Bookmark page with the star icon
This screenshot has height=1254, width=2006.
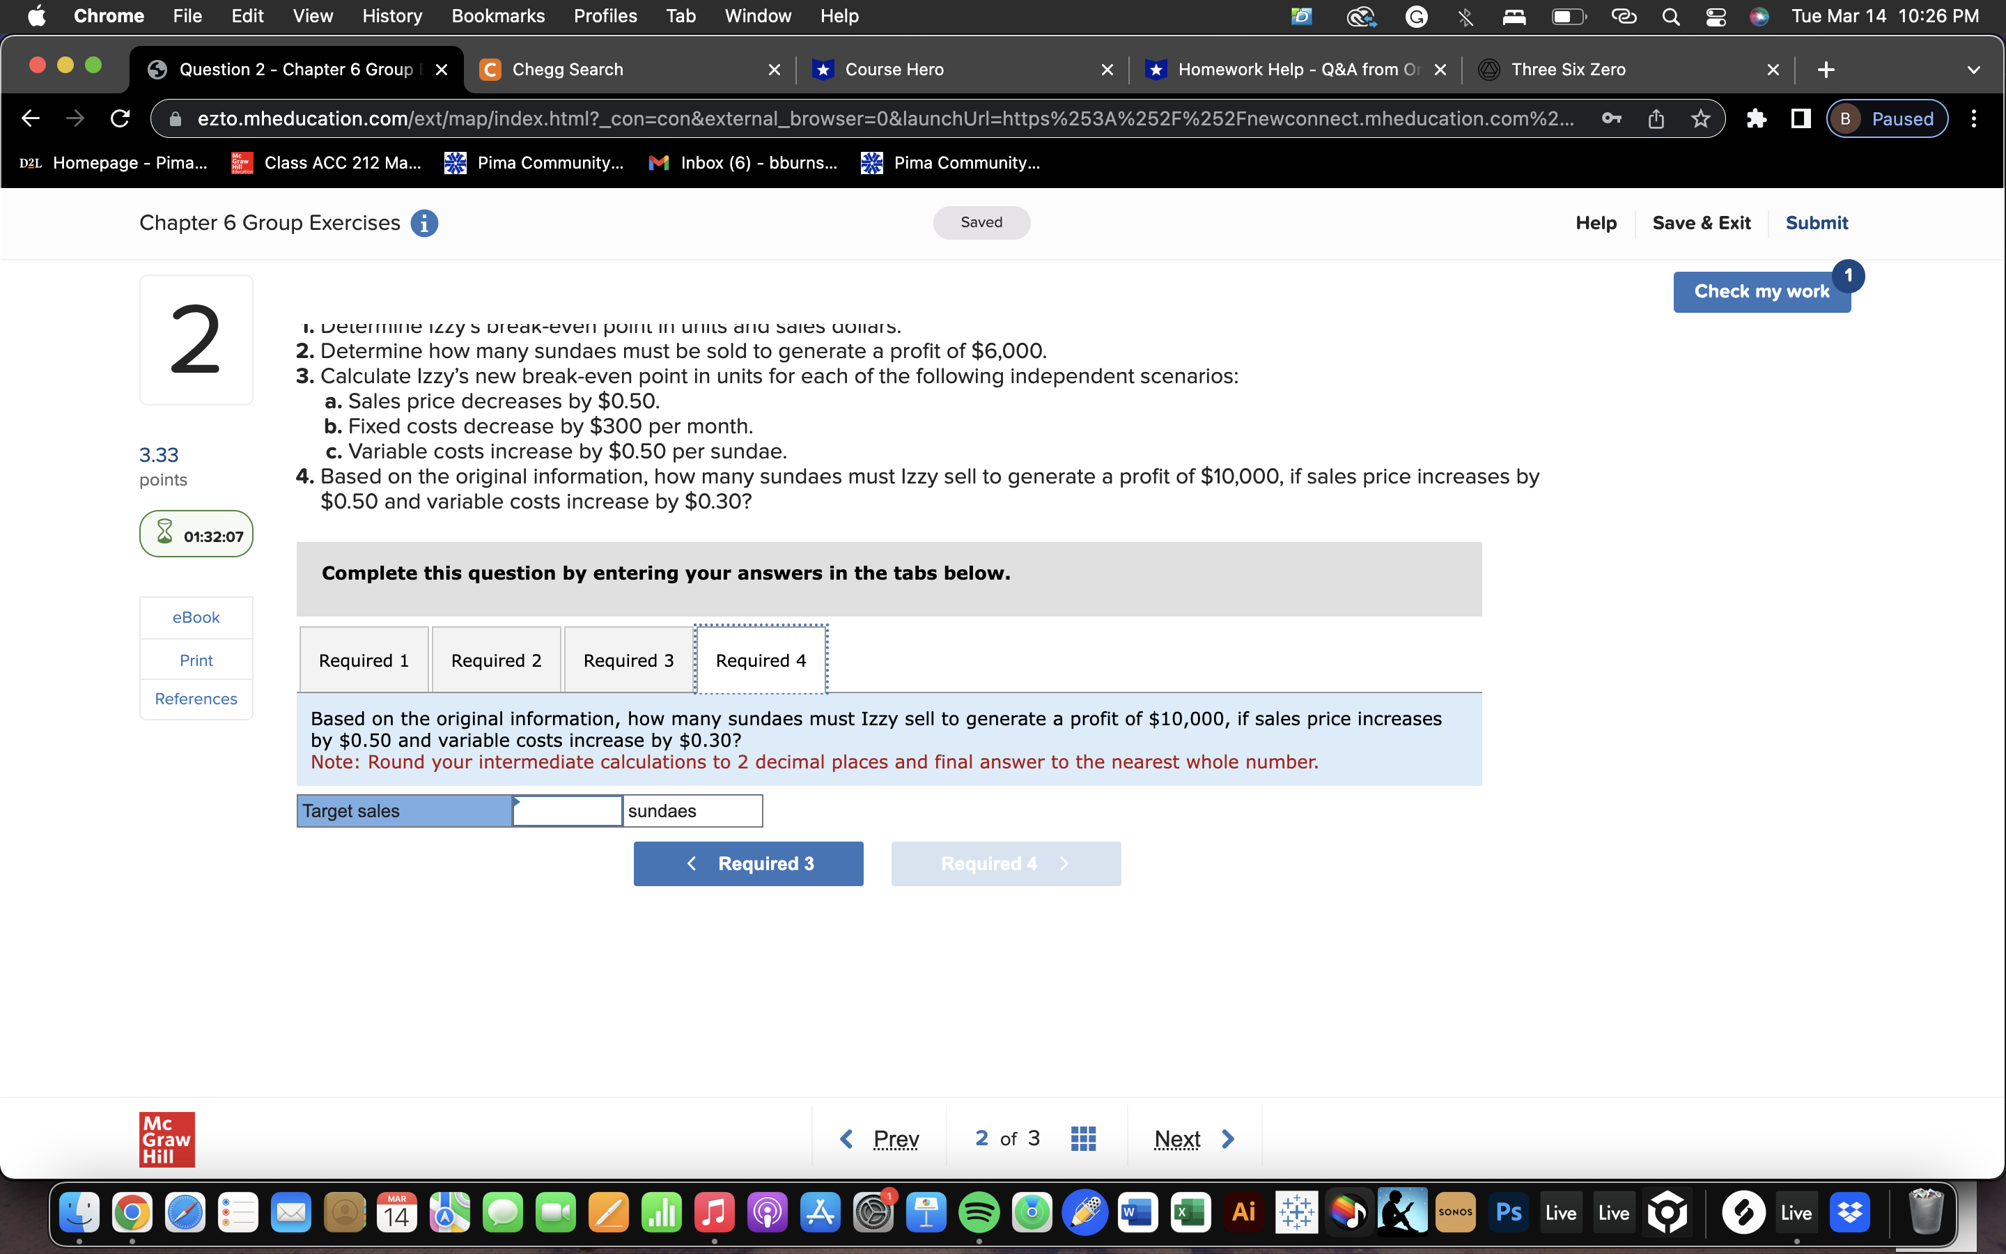point(1700,118)
